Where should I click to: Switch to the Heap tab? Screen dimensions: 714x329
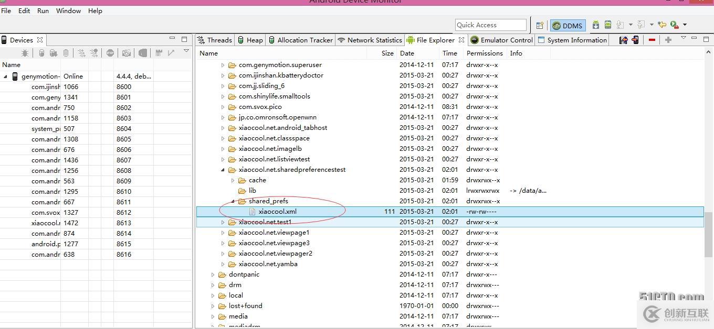[x=250, y=40]
